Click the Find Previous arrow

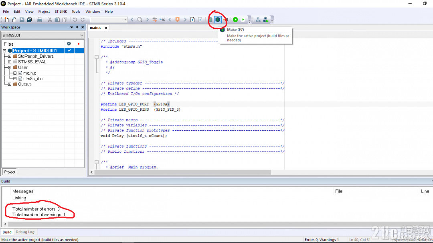(132, 20)
